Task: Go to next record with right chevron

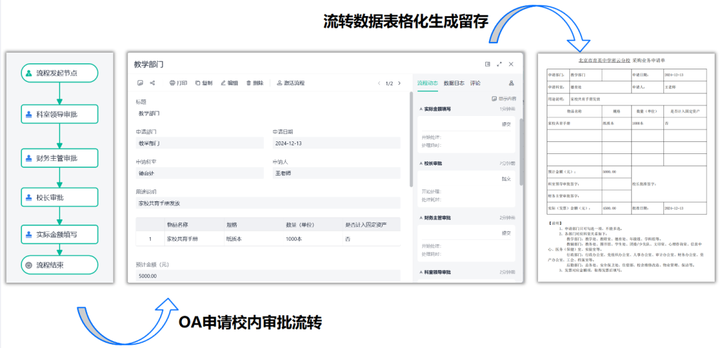Action: 399,83
